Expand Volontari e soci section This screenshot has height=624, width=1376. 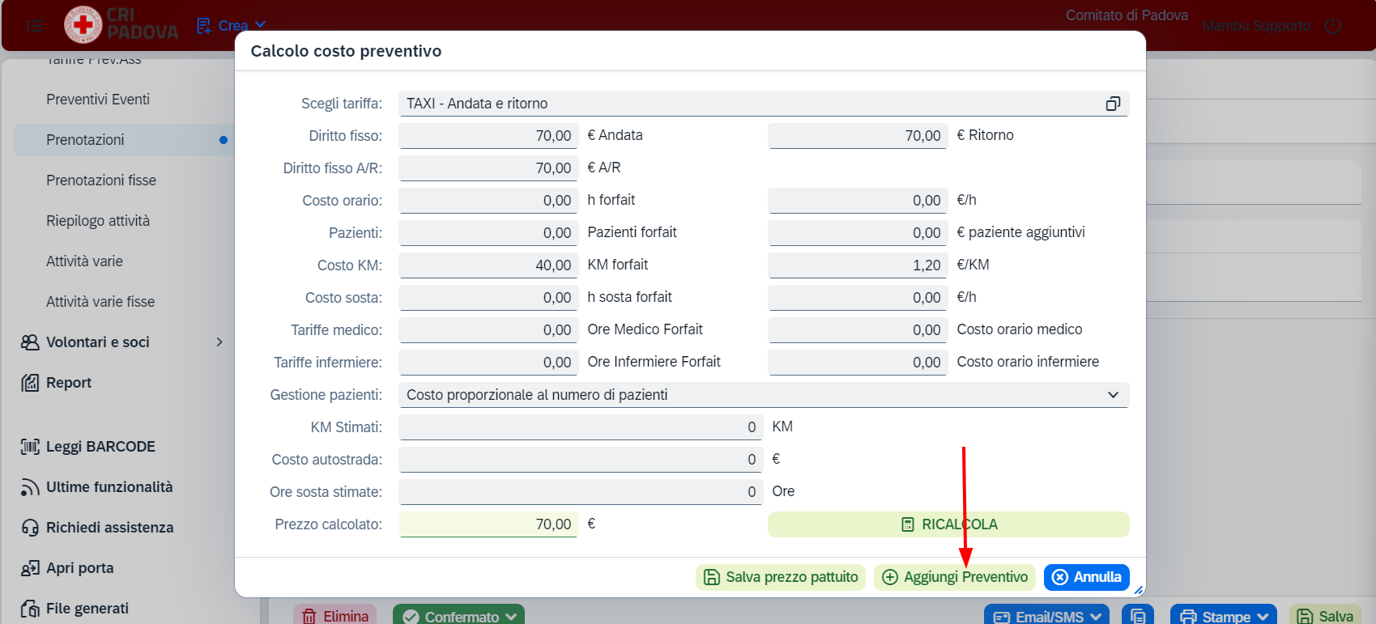pyautogui.click(x=121, y=342)
